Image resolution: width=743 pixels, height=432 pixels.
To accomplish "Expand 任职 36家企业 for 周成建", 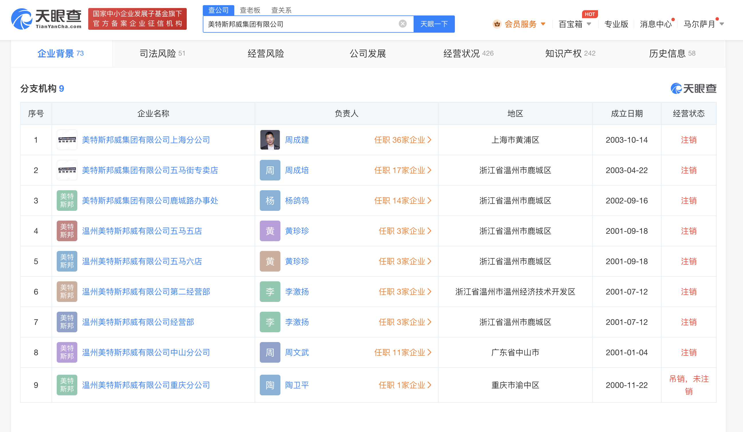I will click(402, 140).
